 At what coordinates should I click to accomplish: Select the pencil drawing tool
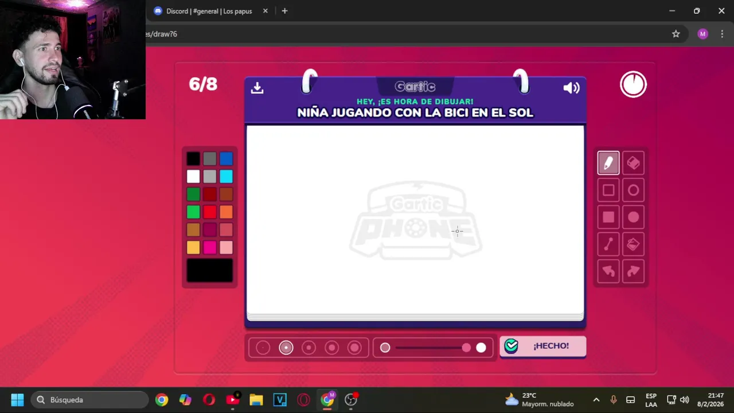(x=608, y=163)
